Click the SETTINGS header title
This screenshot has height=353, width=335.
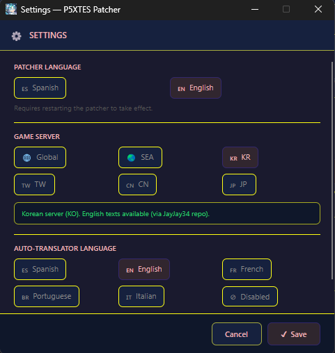48,35
